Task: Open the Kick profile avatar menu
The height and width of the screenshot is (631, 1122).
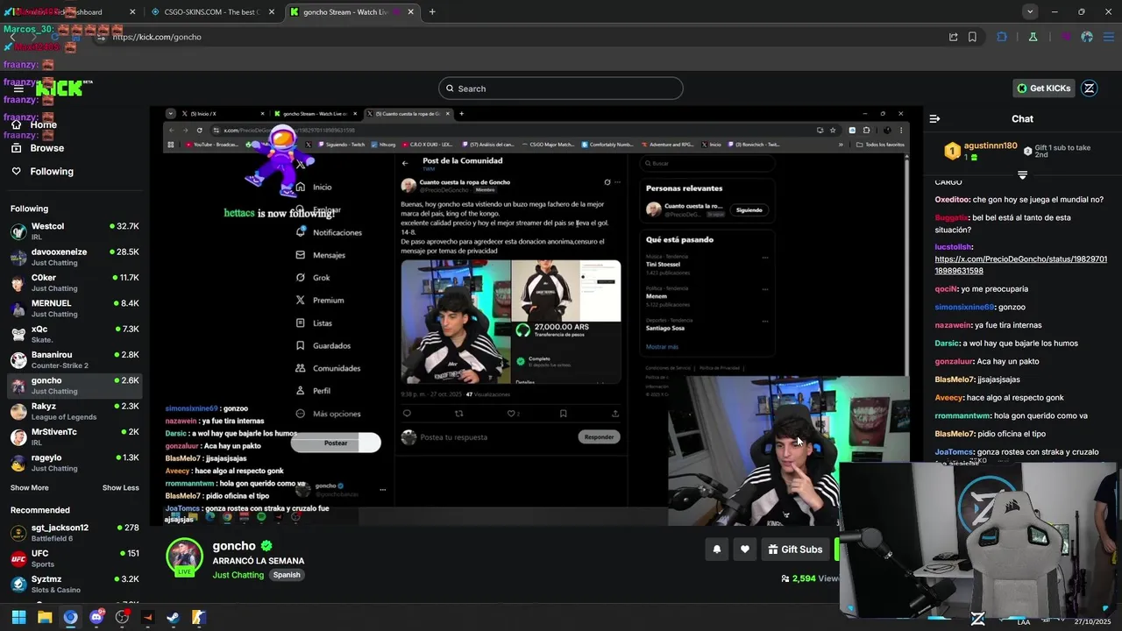Action: point(1090,89)
